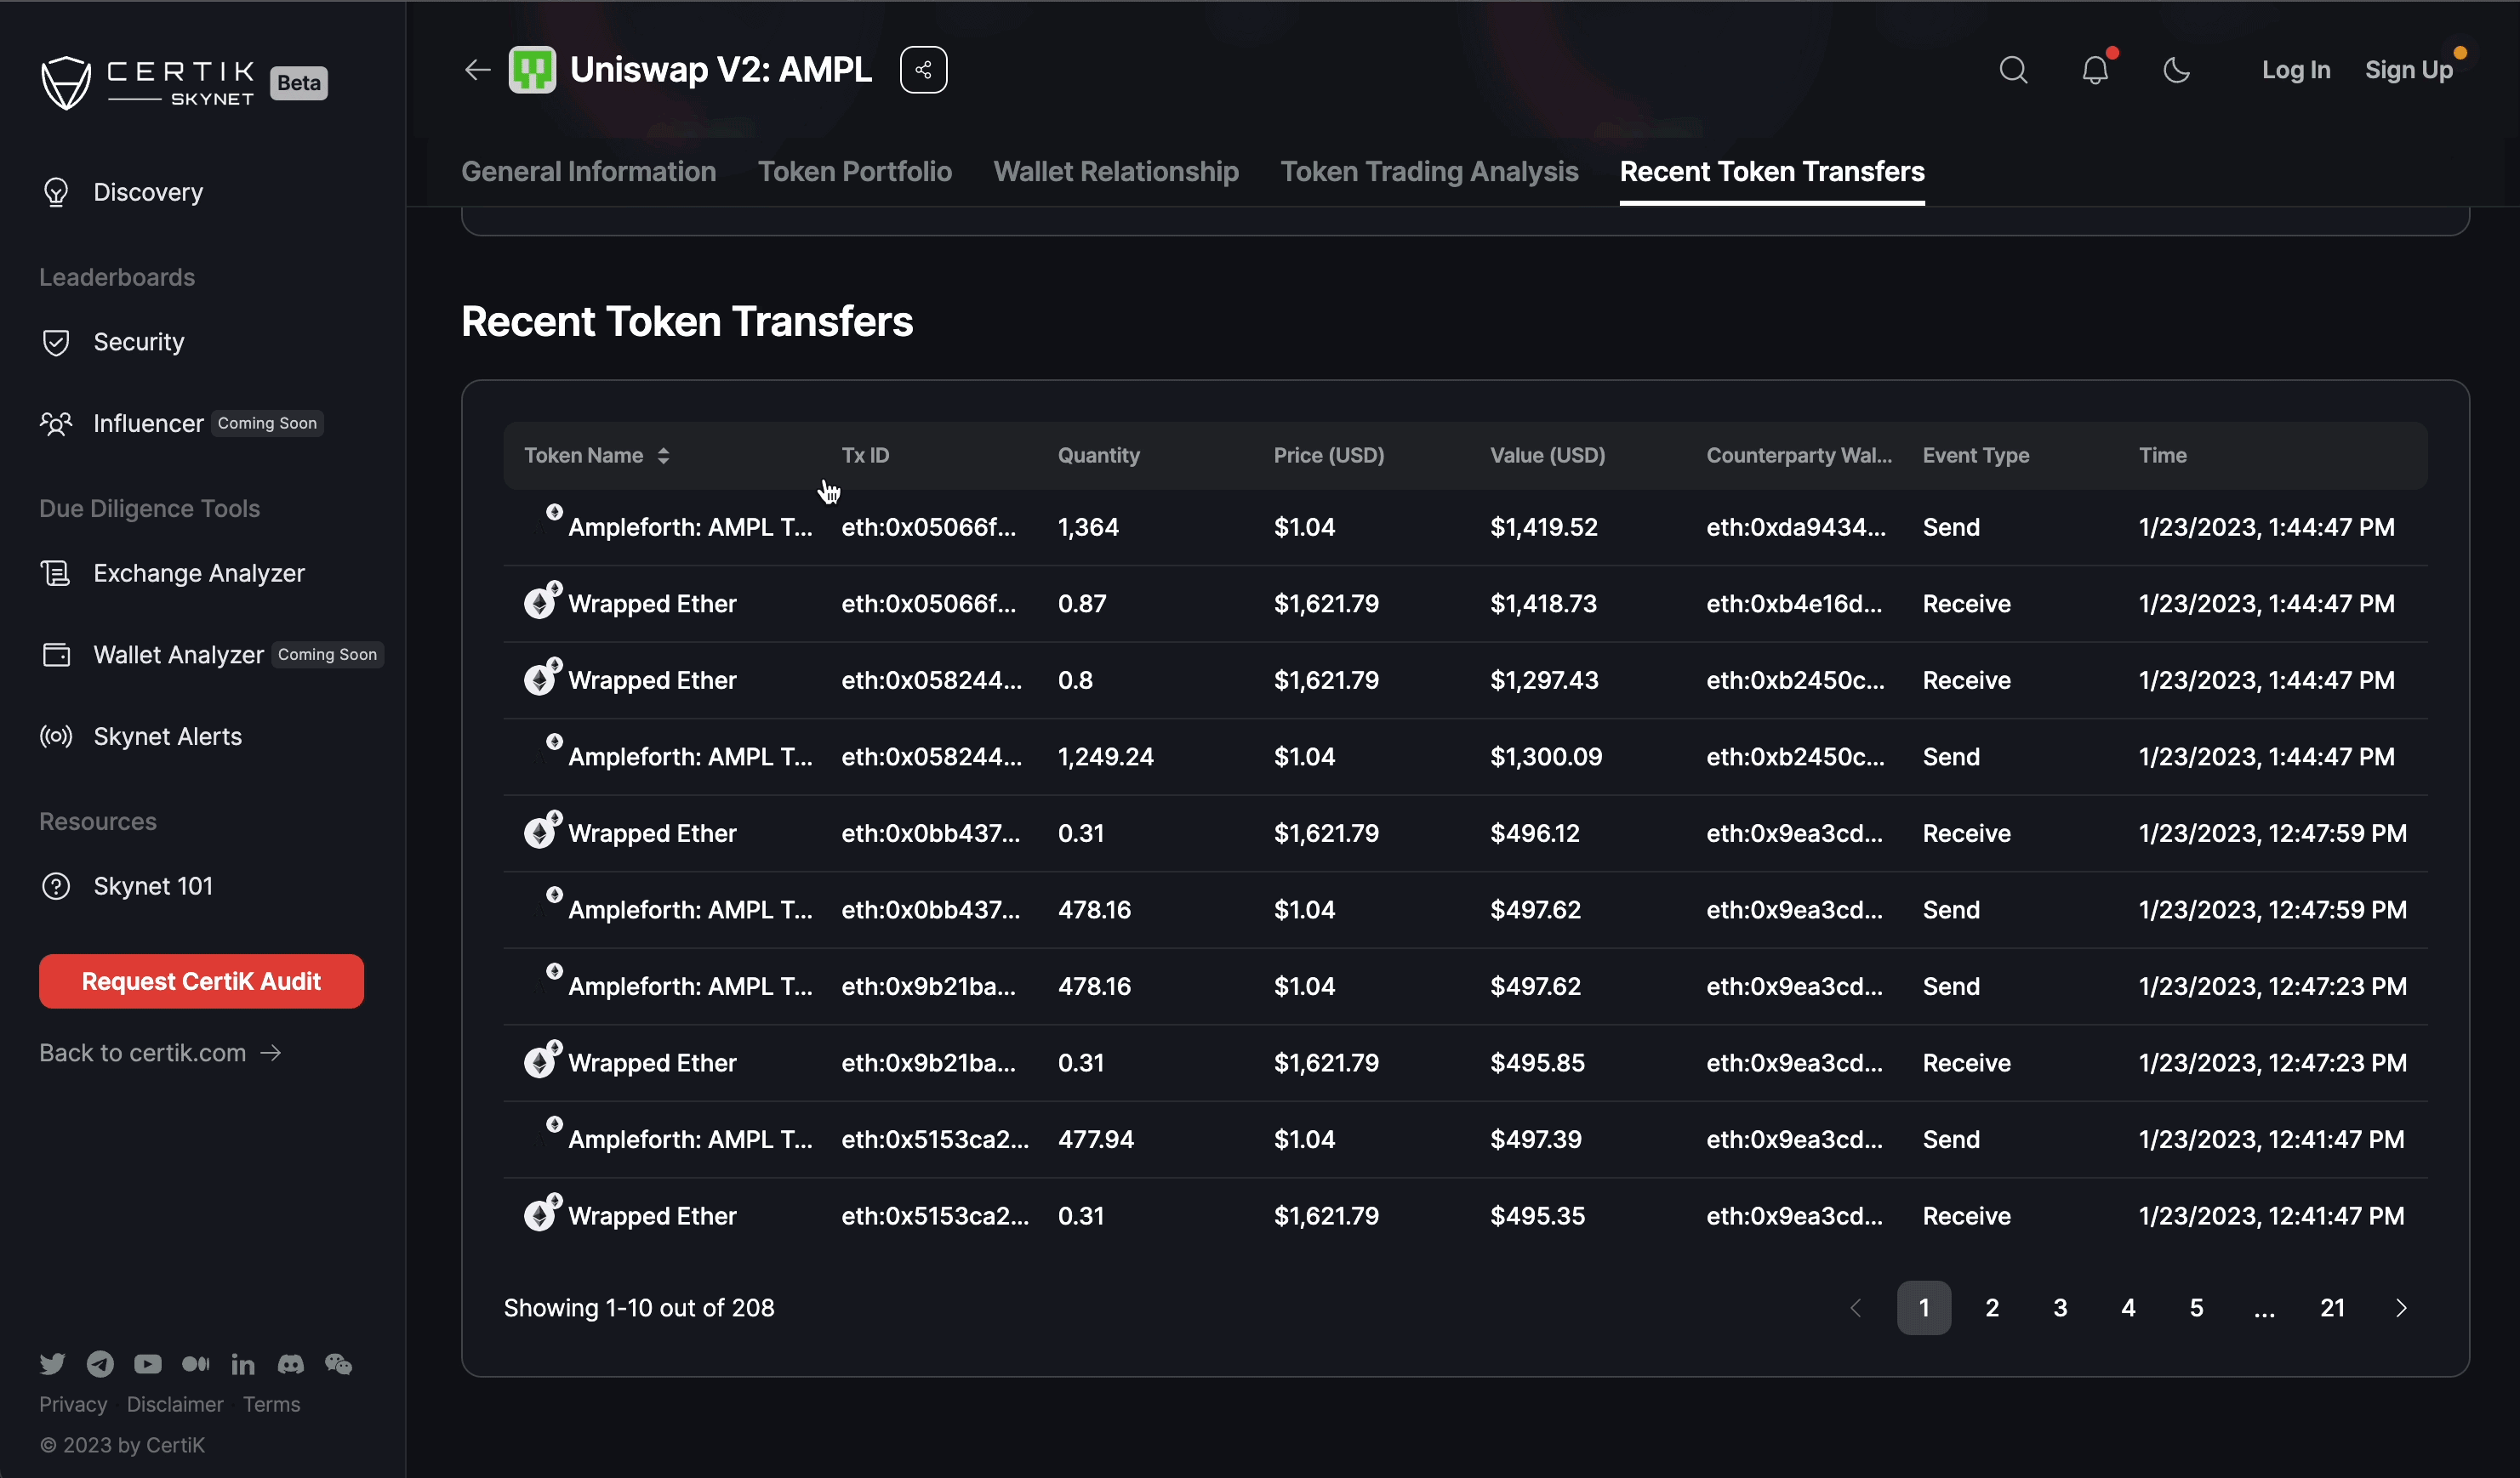Image resolution: width=2520 pixels, height=1478 pixels.
Task: Click the share icon next to the title
Action: pyautogui.click(x=922, y=70)
